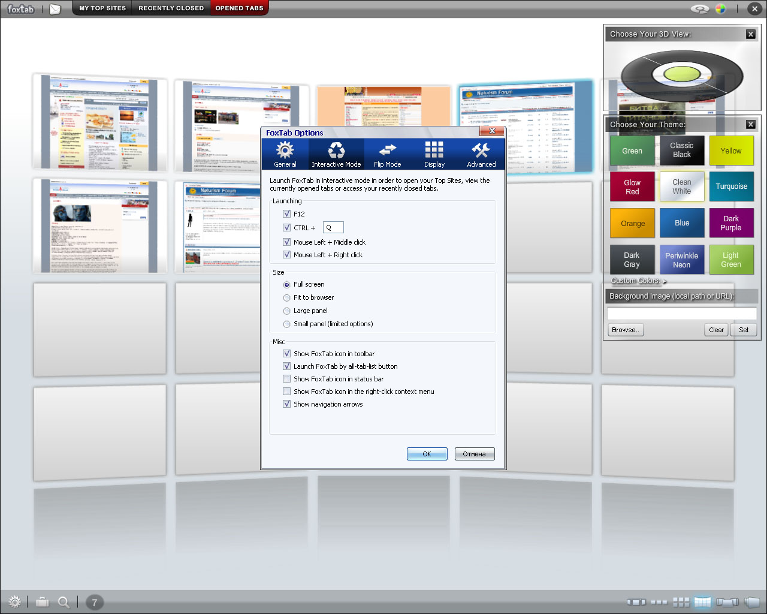Image resolution: width=767 pixels, height=614 pixels.
Task: Click the envelope mail icon in top bar
Action: [x=55, y=9]
